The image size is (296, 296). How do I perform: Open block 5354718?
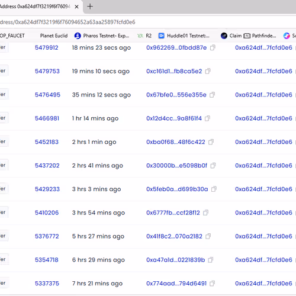(47, 260)
